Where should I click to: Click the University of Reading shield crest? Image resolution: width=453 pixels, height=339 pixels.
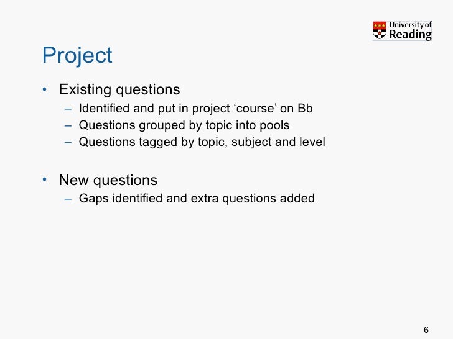pos(380,30)
